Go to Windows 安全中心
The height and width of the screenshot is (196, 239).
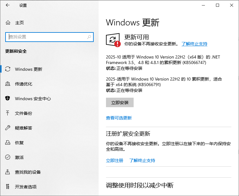coord(33,99)
